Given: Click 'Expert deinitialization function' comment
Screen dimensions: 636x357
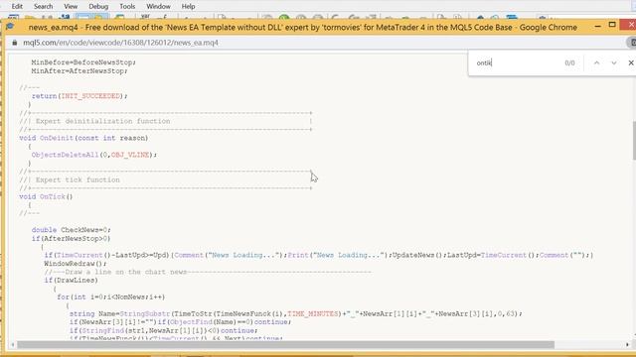Looking at the screenshot, I should click(x=102, y=121).
